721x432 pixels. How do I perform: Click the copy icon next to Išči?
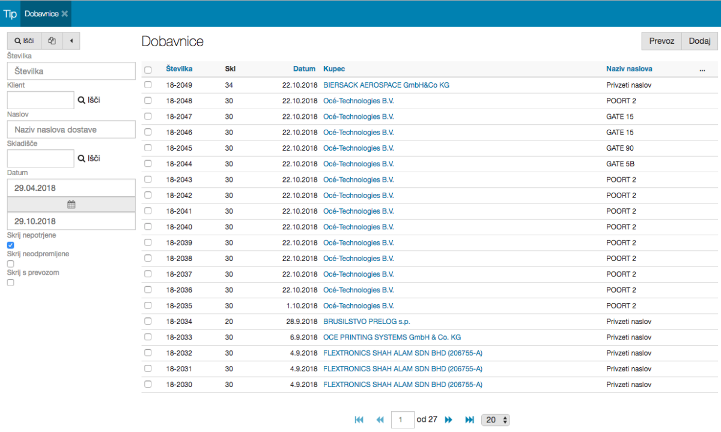pos(52,41)
